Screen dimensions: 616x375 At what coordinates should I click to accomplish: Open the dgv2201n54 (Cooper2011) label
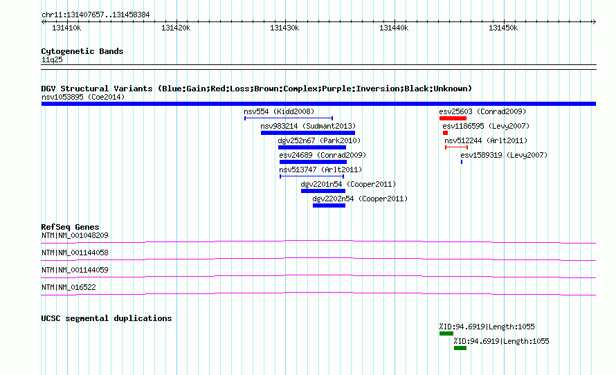(348, 184)
